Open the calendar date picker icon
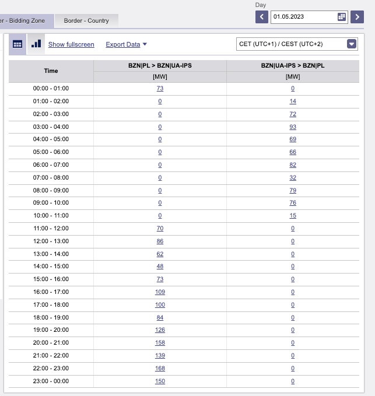375x396 pixels. (341, 17)
